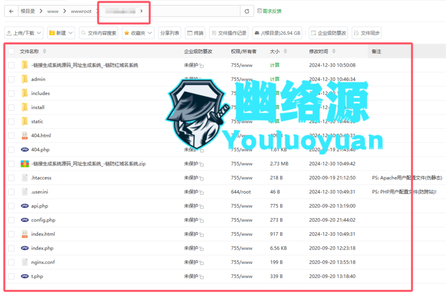Open file named index.php

[42, 248]
